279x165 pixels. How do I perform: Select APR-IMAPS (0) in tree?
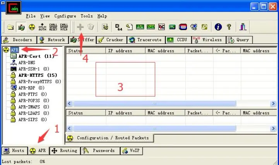pos(34,107)
